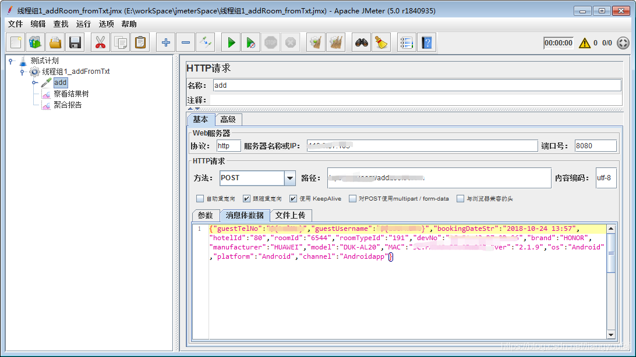This screenshot has width=636, height=357.
Task: Click the New test plan icon
Action: (x=16, y=42)
